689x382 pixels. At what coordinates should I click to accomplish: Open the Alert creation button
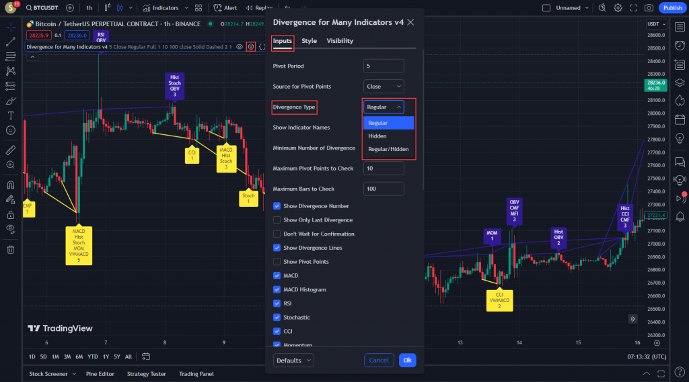click(x=225, y=8)
